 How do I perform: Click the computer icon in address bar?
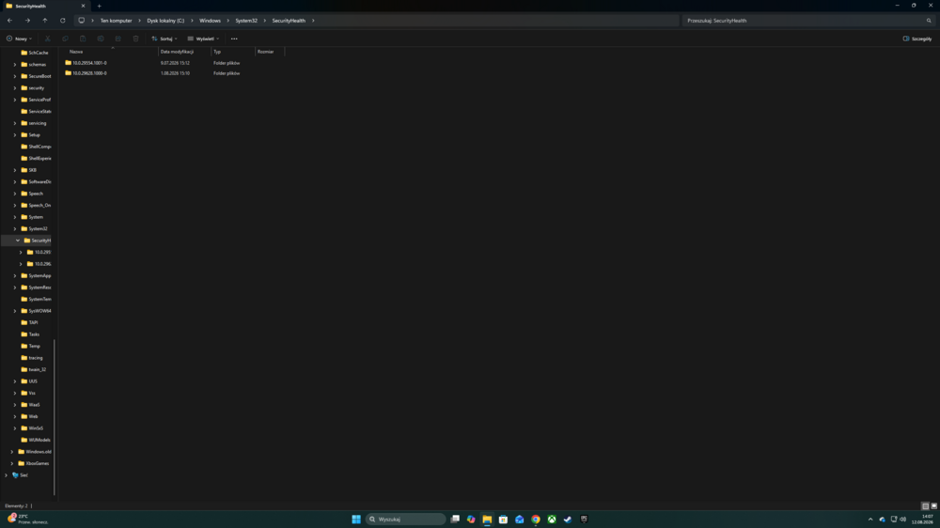coord(82,21)
